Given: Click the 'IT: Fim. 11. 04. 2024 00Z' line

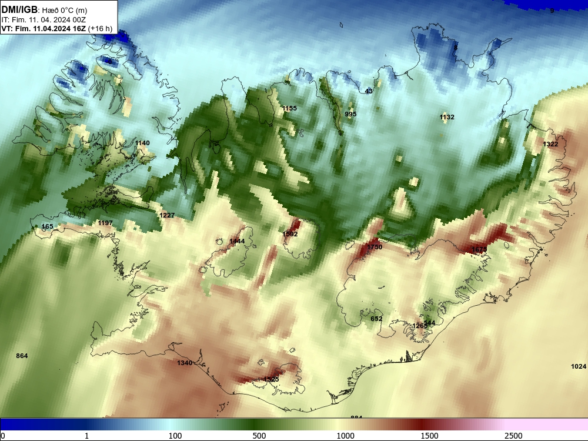Looking at the screenshot, I should (43, 20).
